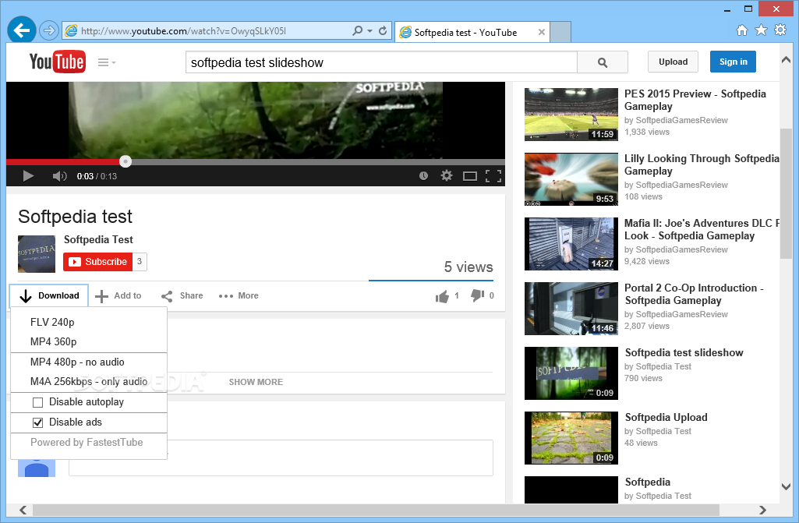
Task: Uncheck the Disable ads checkbox
Action: [x=37, y=422]
